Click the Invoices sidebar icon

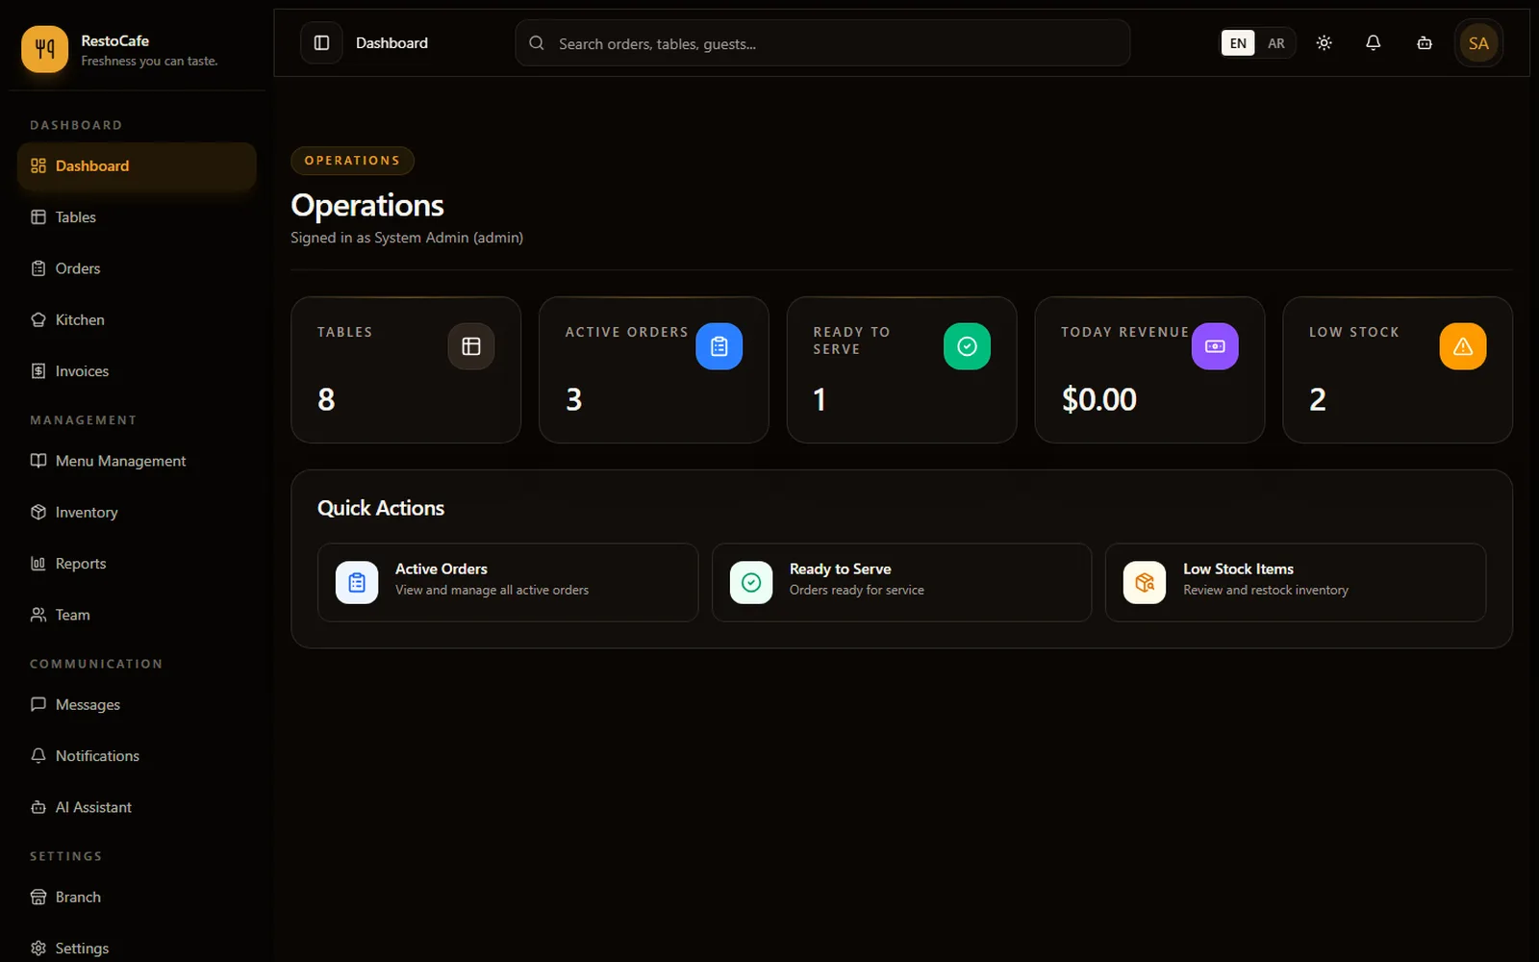(38, 371)
